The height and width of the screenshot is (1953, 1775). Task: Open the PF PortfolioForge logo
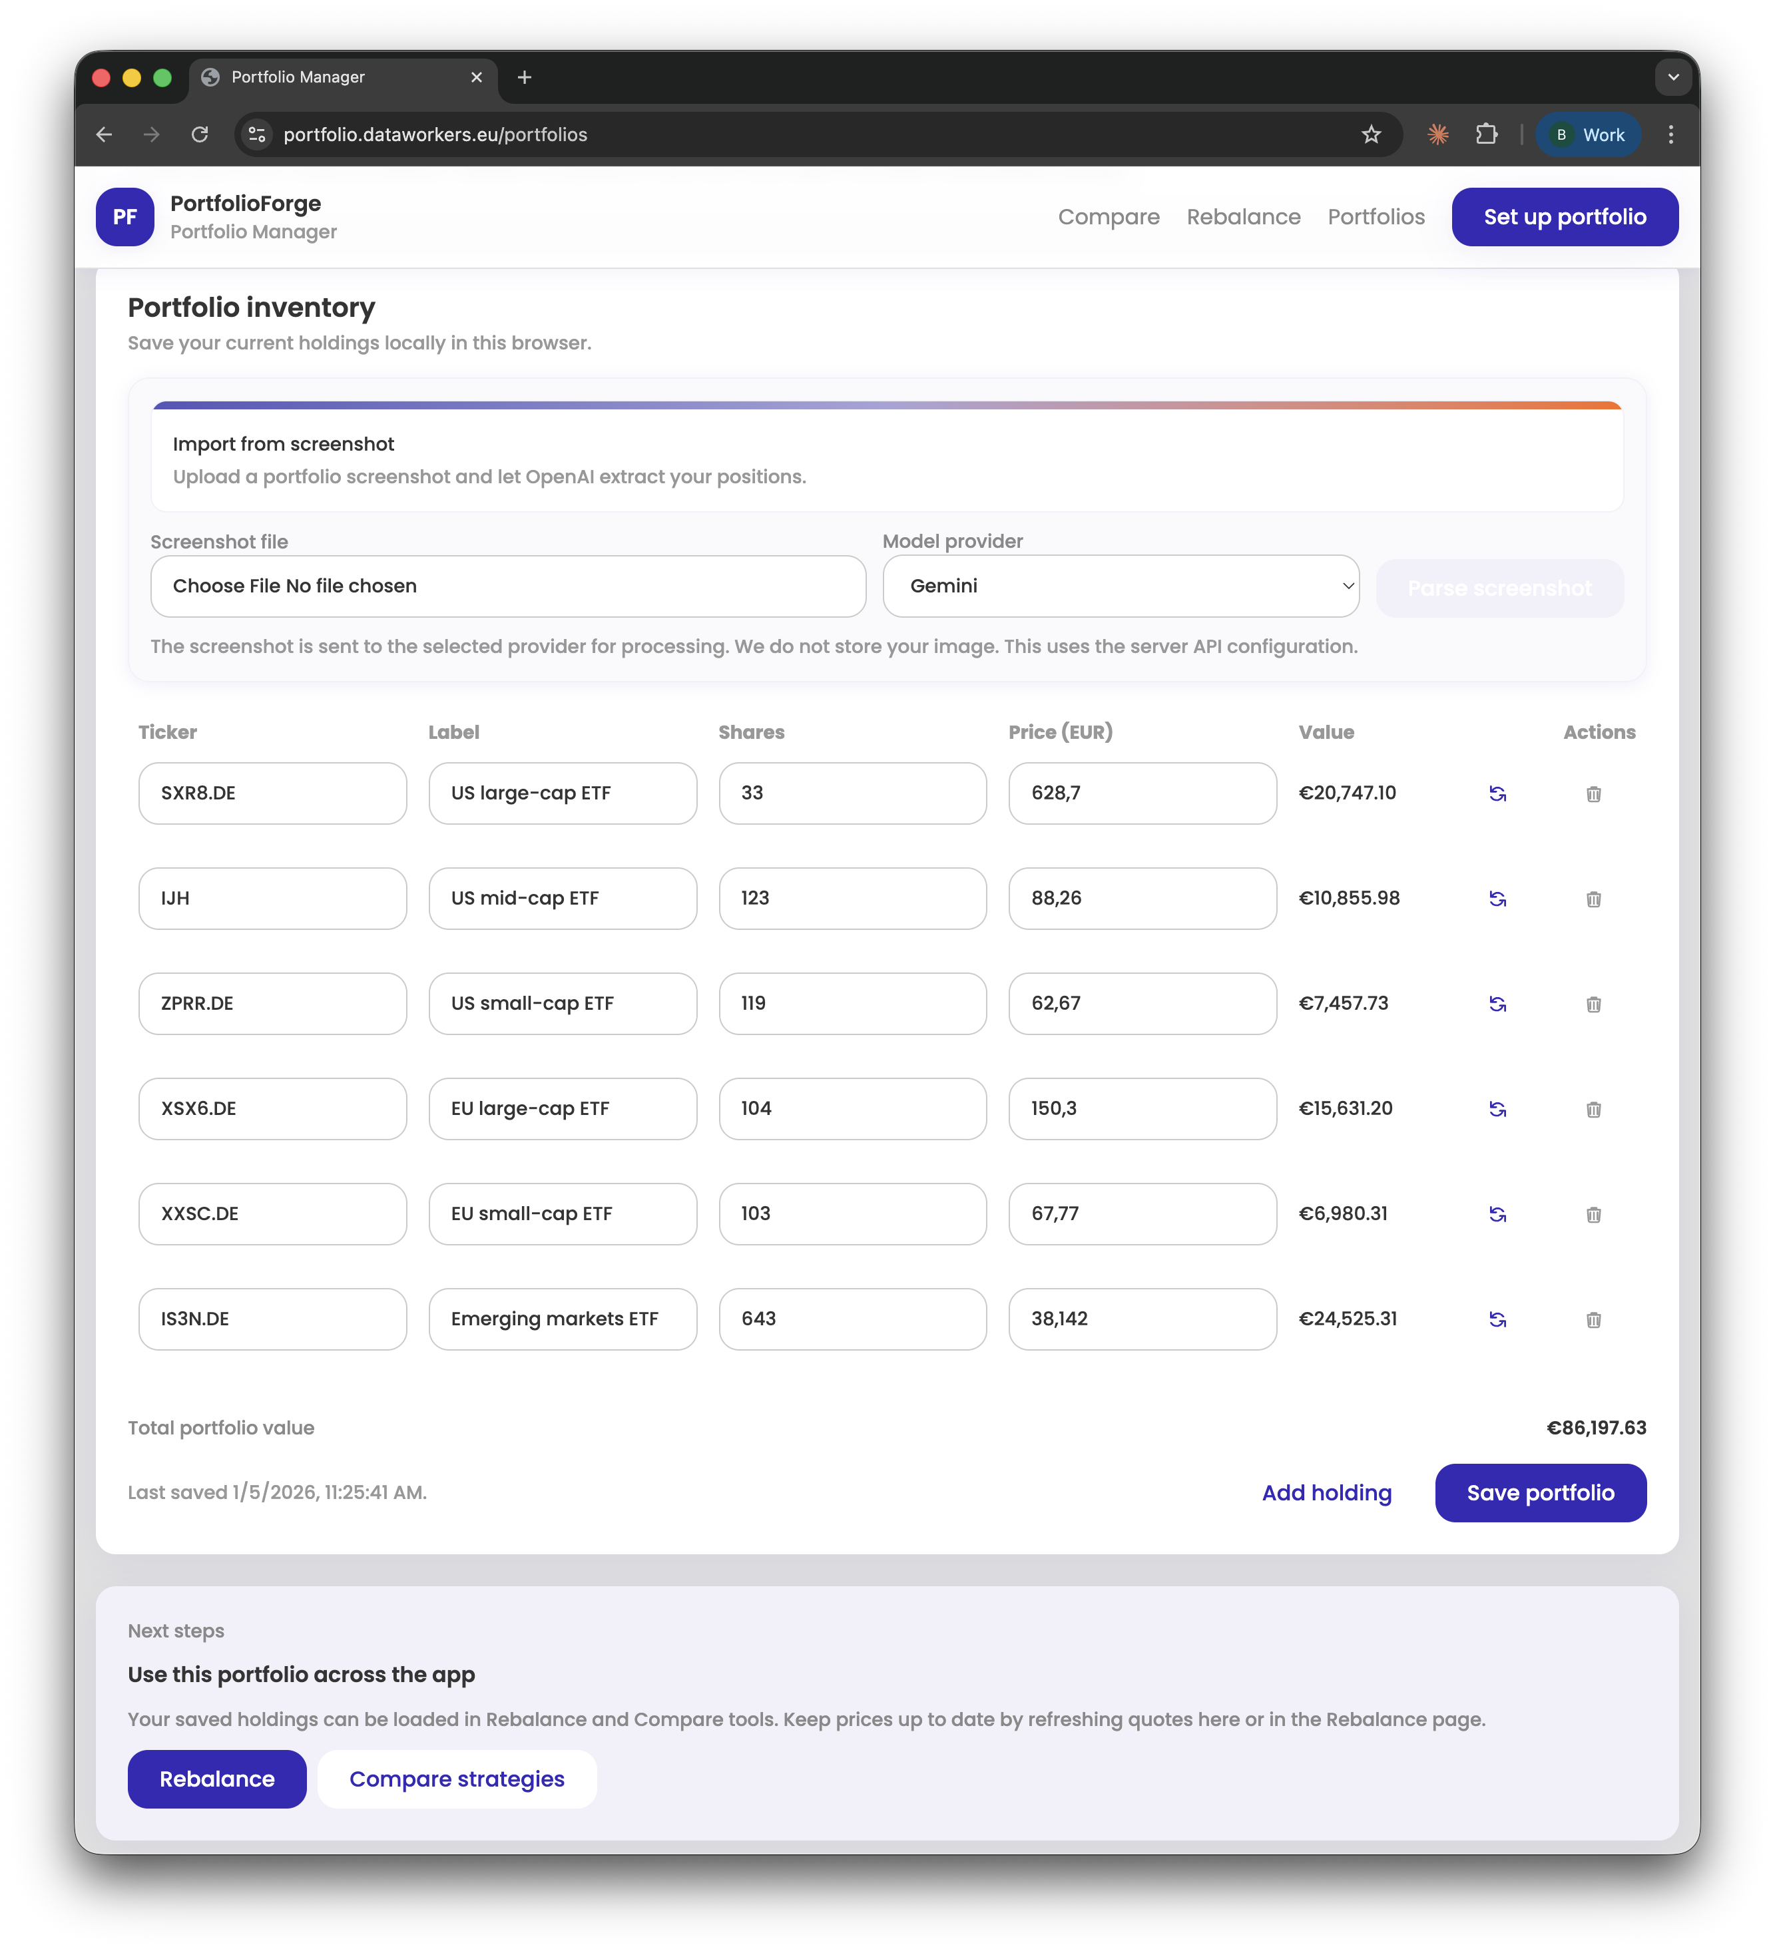click(x=125, y=216)
